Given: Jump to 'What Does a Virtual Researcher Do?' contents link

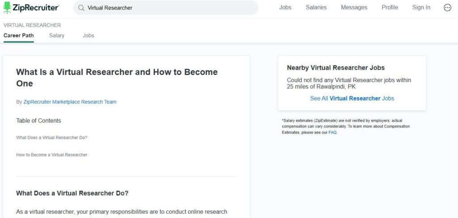Looking at the screenshot, I should tap(51, 138).
